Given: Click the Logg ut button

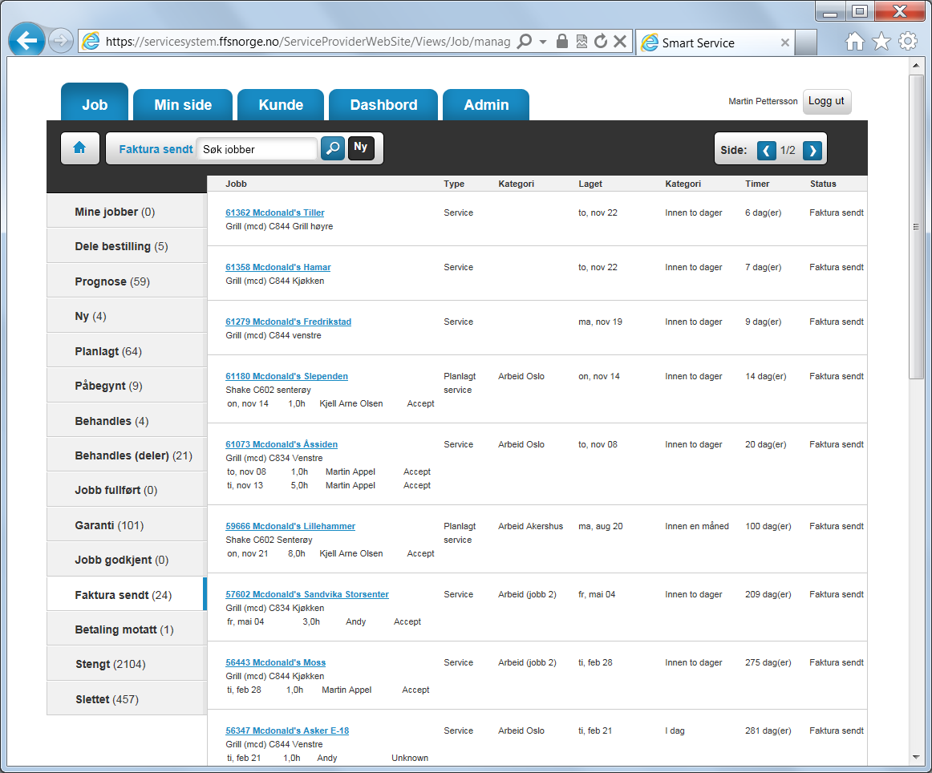Looking at the screenshot, I should click(x=827, y=101).
